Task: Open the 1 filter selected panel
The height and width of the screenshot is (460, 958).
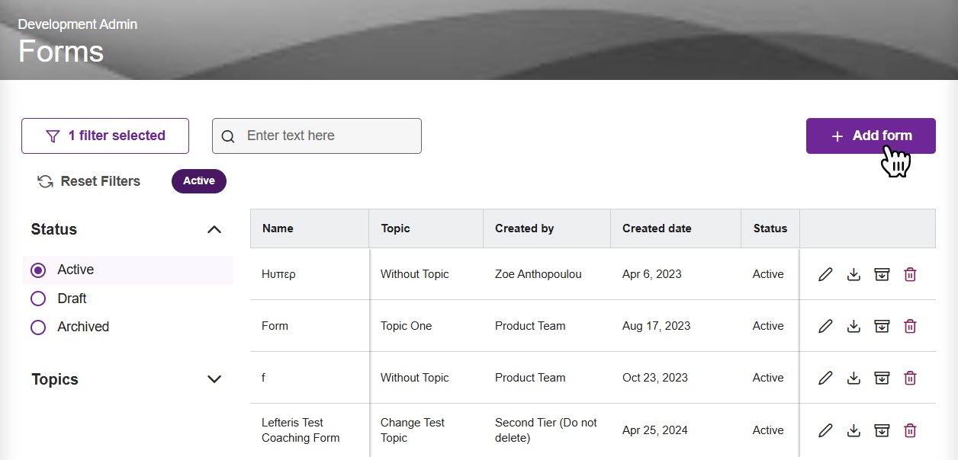Action: (x=105, y=136)
